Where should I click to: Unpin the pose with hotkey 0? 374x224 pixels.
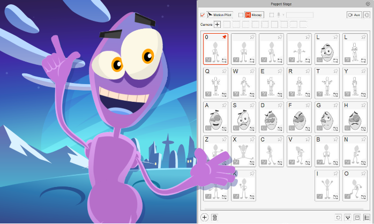[x=225, y=37]
